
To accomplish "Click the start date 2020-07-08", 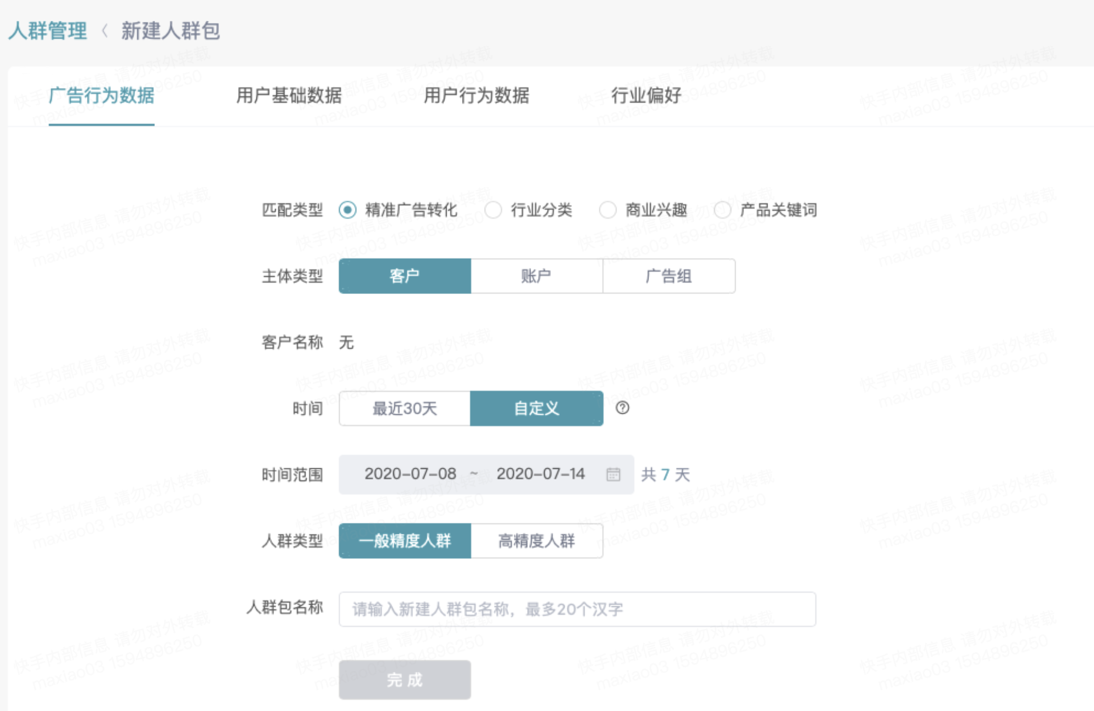I will (x=410, y=474).
